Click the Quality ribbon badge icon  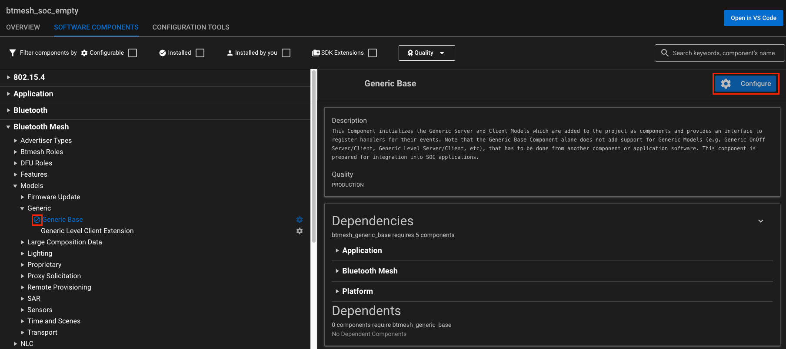[x=410, y=53]
